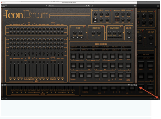This screenshot has width=161, height=119.
Task: Click the button beneath the Volume knob
Action: pyautogui.click(x=129, y=37)
